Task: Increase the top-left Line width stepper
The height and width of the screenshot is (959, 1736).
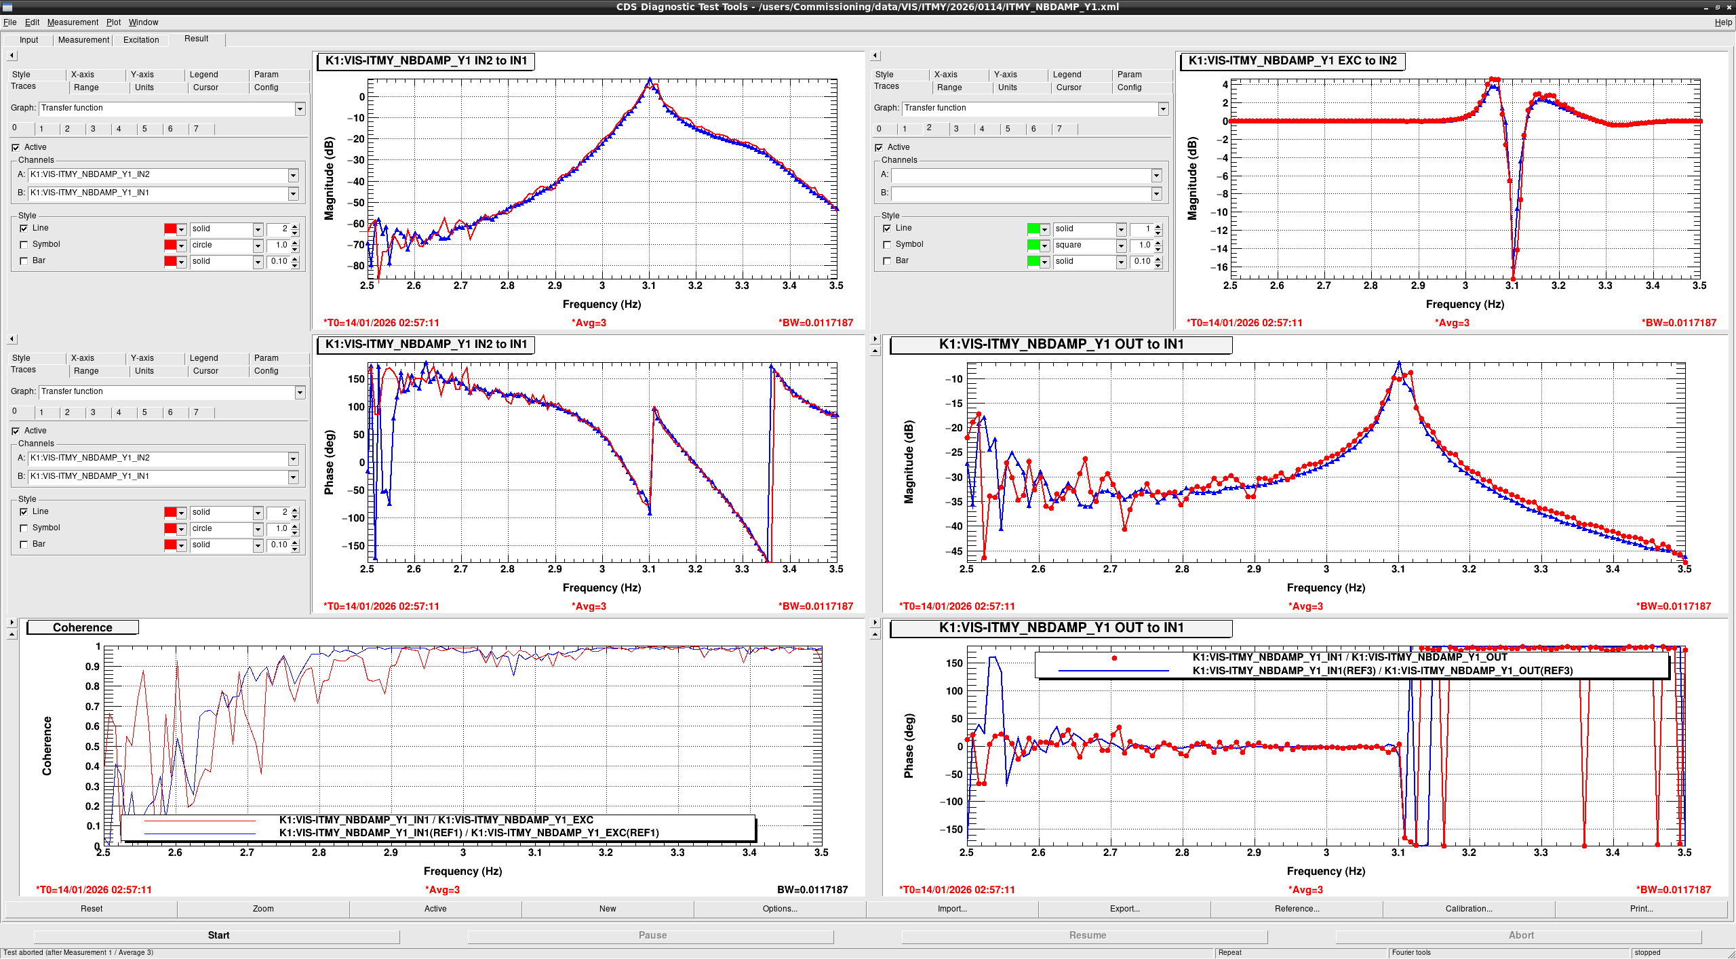Action: [x=295, y=226]
